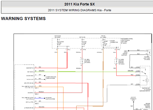The width and height of the screenshot is (153, 110).
Task: Click the 'ROOM LP FUSE 15A' label
Action: [105, 43]
